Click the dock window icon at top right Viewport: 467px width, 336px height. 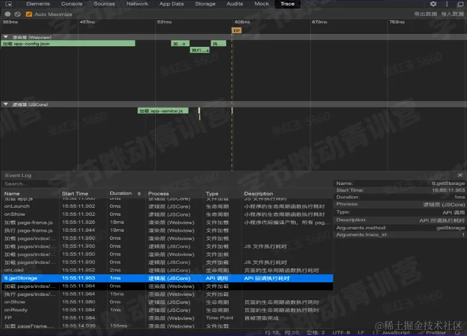pyautogui.click(x=460, y=4)
